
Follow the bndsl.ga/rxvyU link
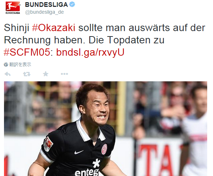90,52
